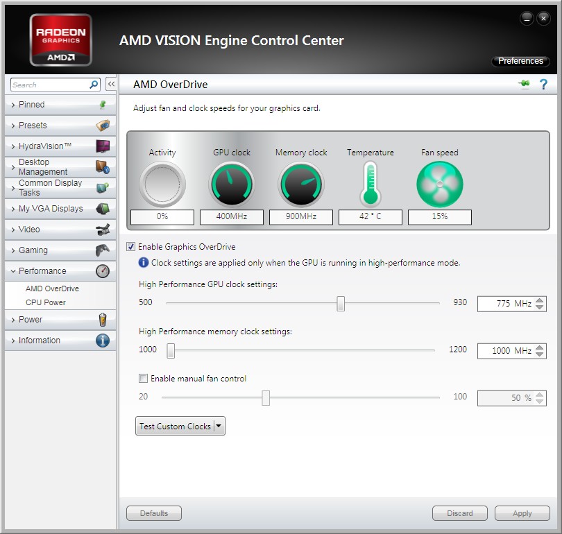The height and width of the screenshot is (534, 562).
Task: Click the Common Display Tasks icon
Action: click(x=103, y=188)
